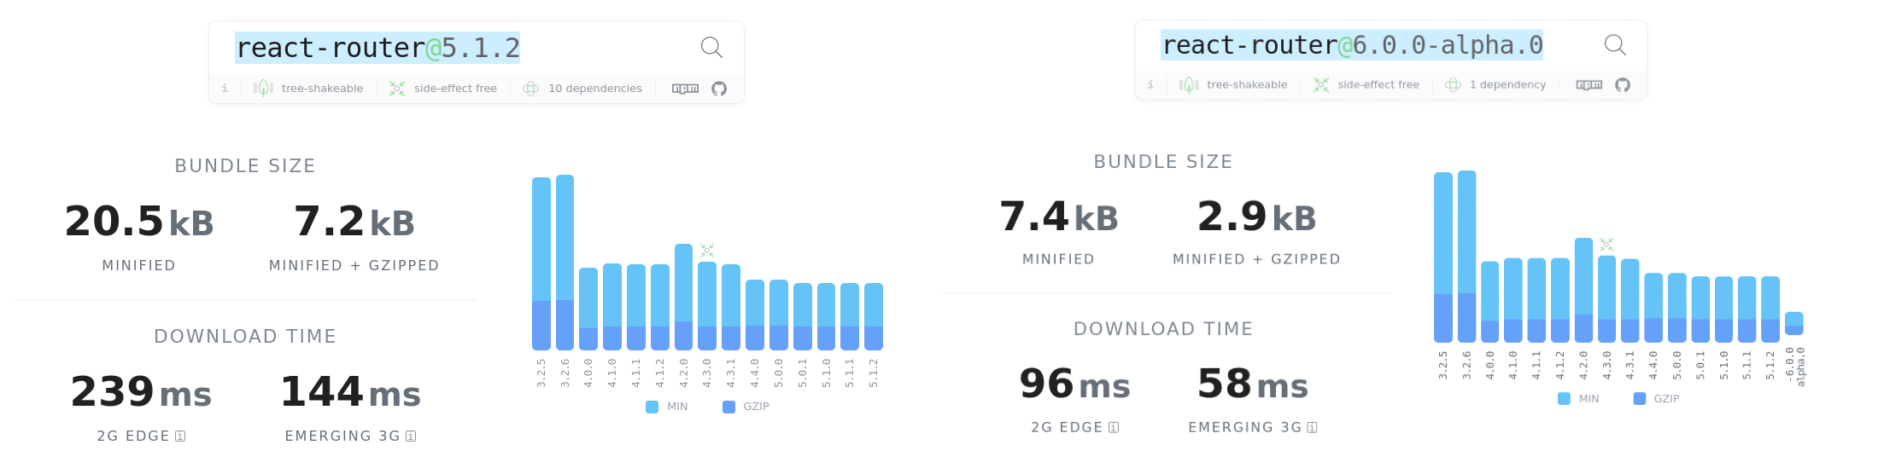Click the 'DOWNLOAD TIME' heading above 96 ms
Screen dimensions: 1890x468
tap(1163, 329)
